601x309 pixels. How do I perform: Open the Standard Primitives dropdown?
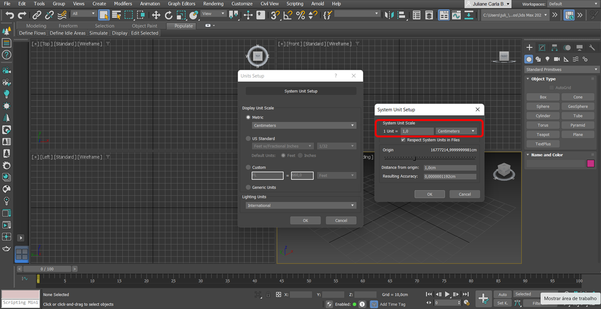560,69
